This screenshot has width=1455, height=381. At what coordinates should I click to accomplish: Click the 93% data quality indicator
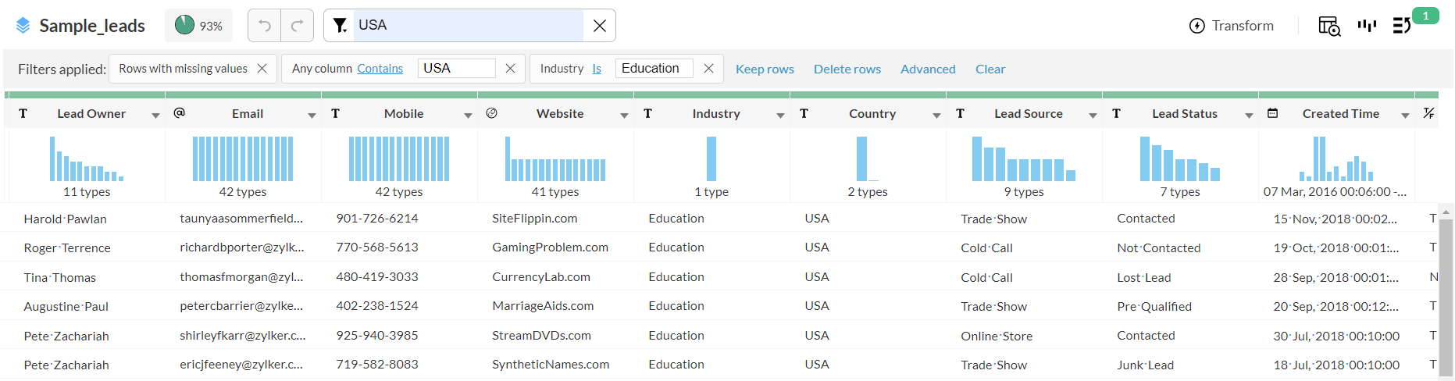199,26
